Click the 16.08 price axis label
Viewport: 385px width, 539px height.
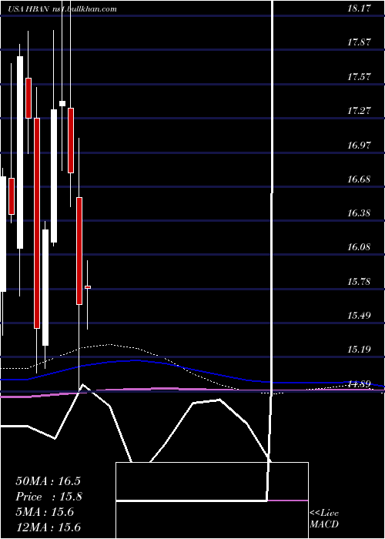point(360,247)
